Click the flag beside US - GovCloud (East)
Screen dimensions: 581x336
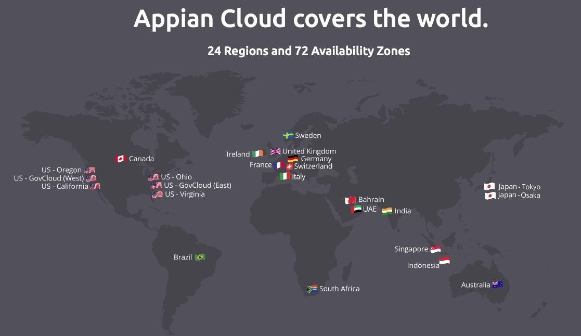coord(157,185)
